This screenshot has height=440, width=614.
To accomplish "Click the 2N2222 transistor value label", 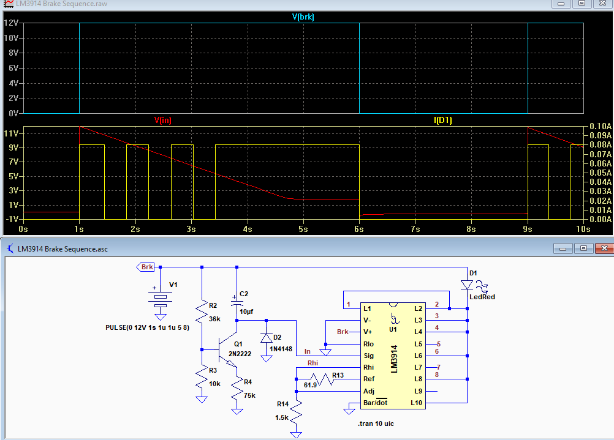I will pyautogui.click(x=240, y=354).
